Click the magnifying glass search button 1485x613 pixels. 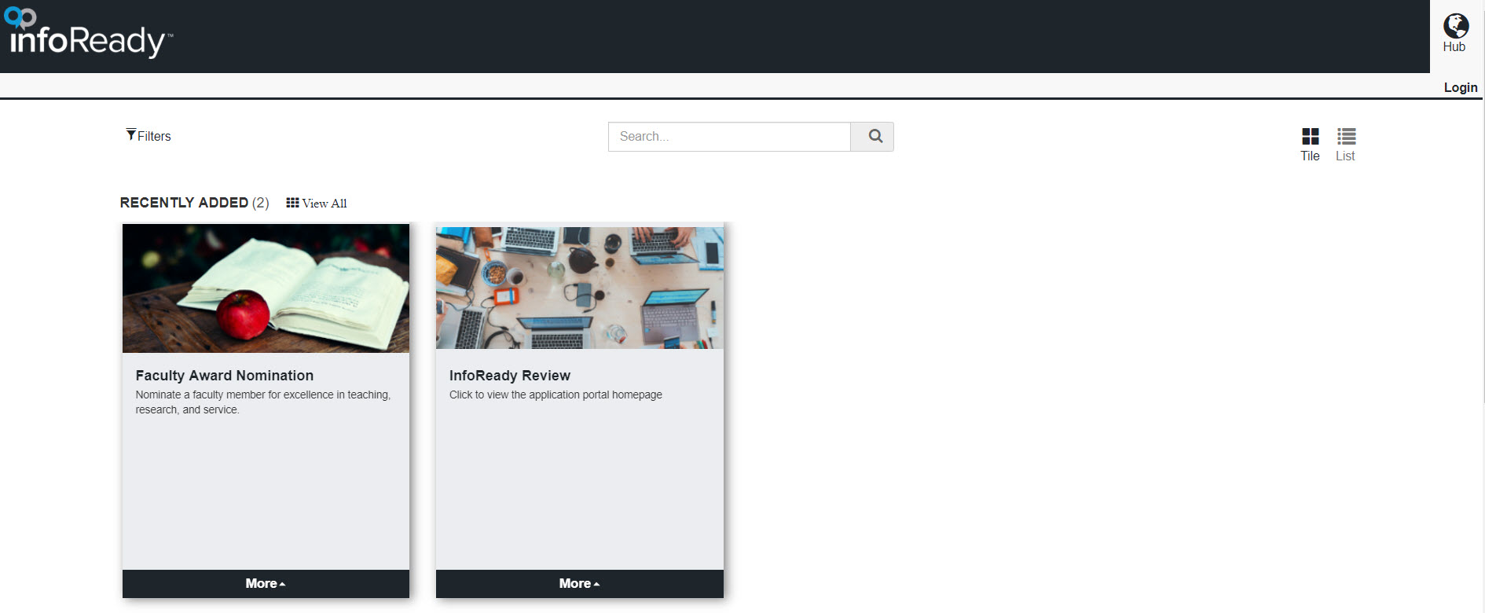click(872, 137)
